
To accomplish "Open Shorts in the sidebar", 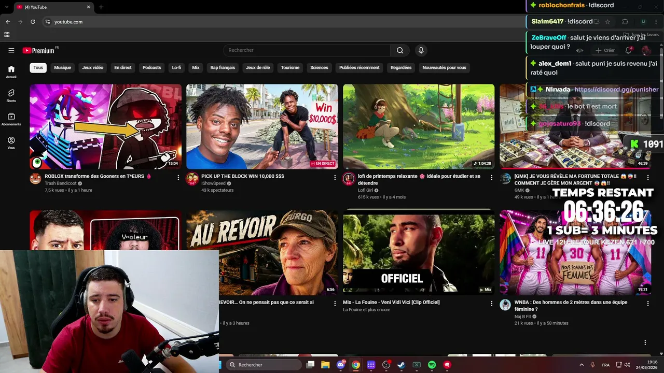I will 11,95.
